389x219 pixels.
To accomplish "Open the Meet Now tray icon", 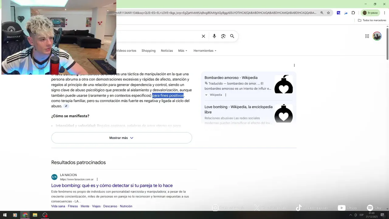I will point(356,215).
